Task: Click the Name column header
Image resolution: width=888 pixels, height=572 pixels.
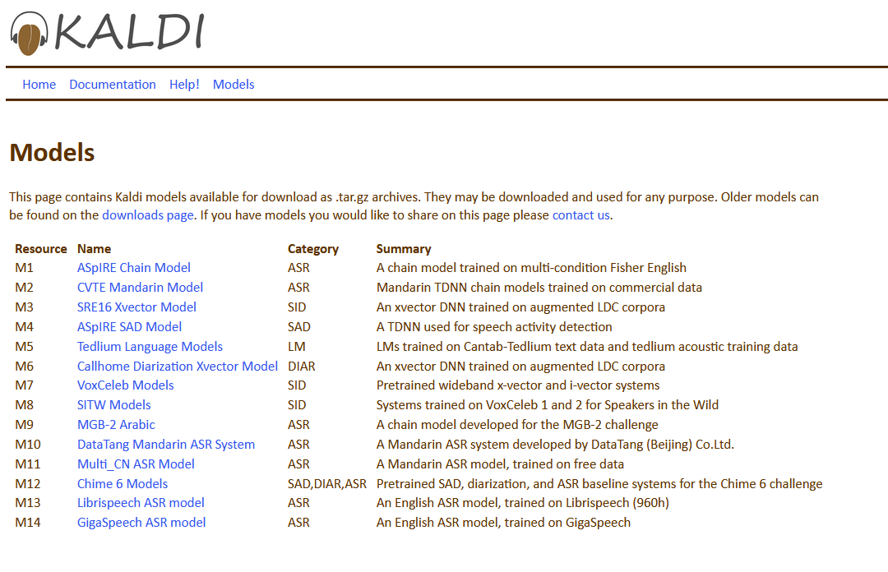Action: [x=94, y=249]
